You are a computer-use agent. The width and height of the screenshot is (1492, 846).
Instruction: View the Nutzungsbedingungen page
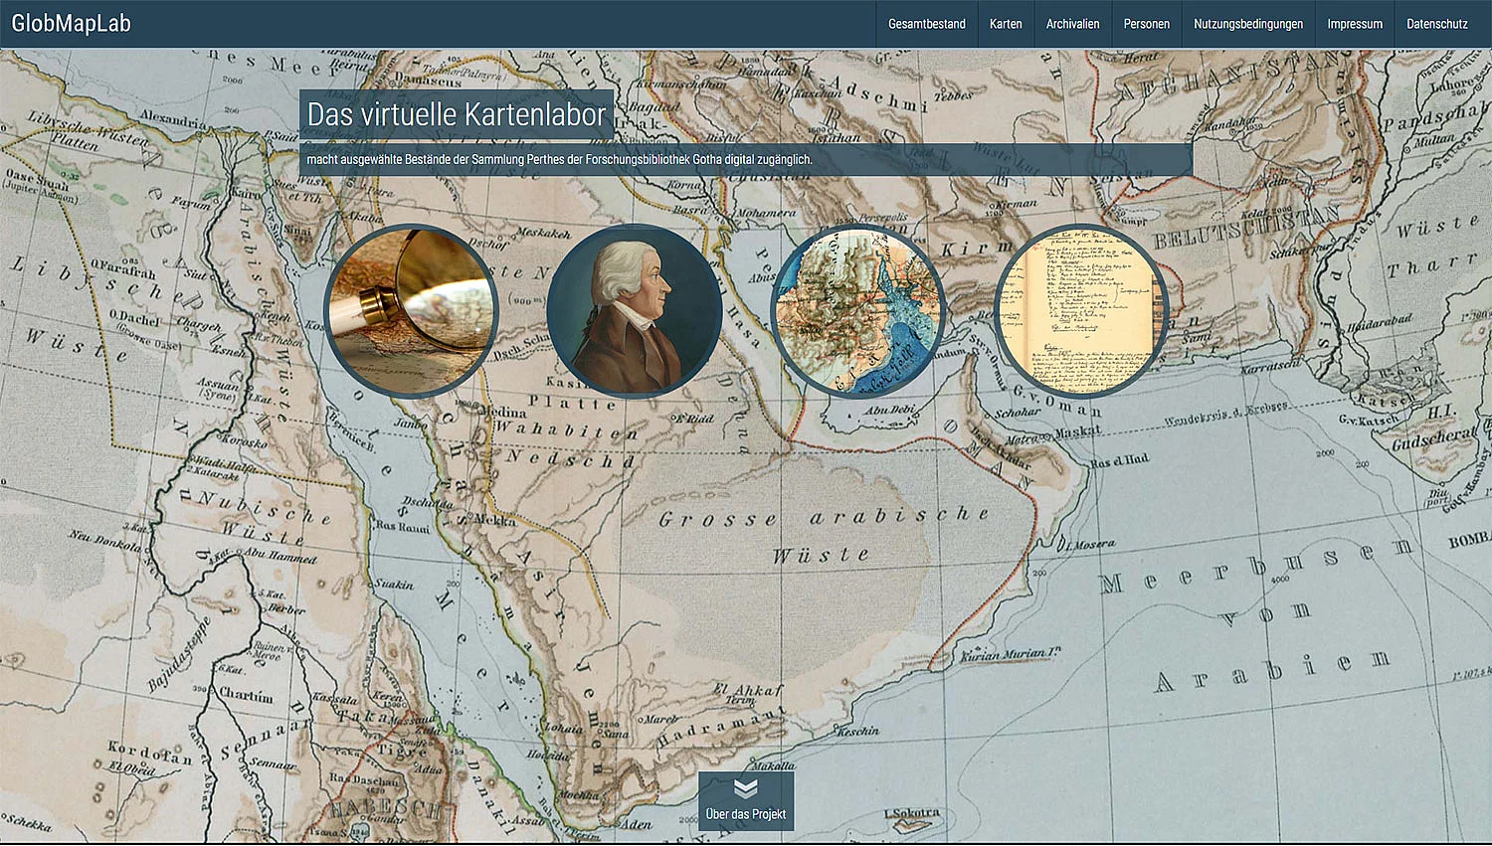1247,24
